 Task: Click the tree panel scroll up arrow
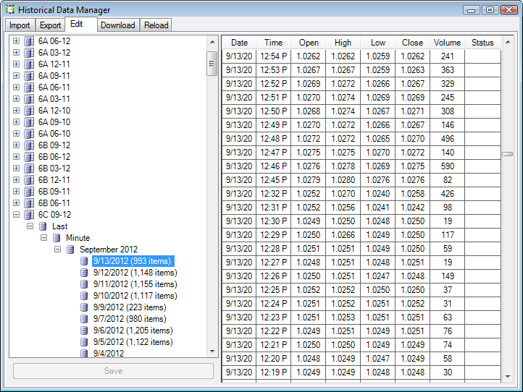click(212, 42)
